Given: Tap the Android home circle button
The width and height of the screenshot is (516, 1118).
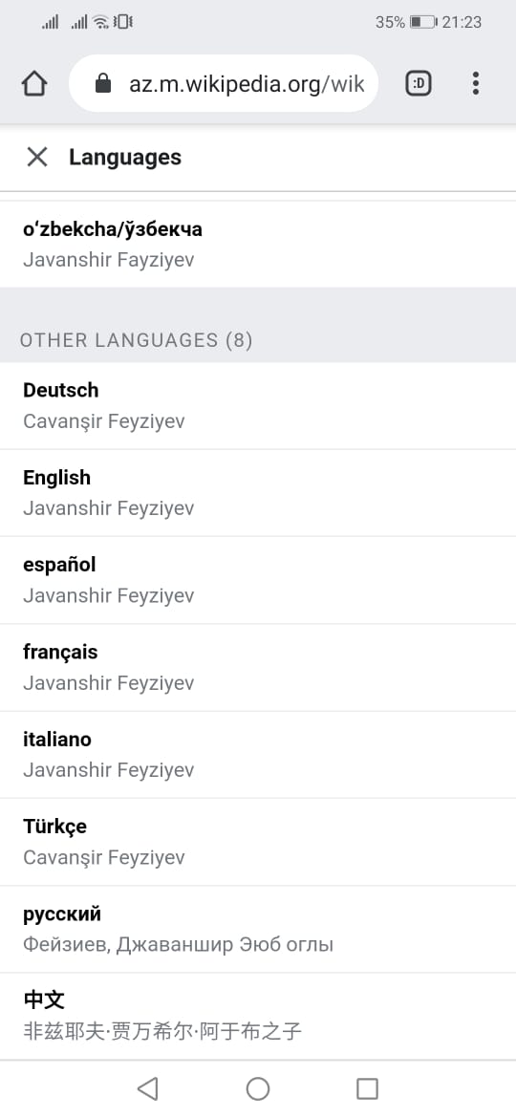Looking at the screenshot, I should click(x=258, y=1088).
